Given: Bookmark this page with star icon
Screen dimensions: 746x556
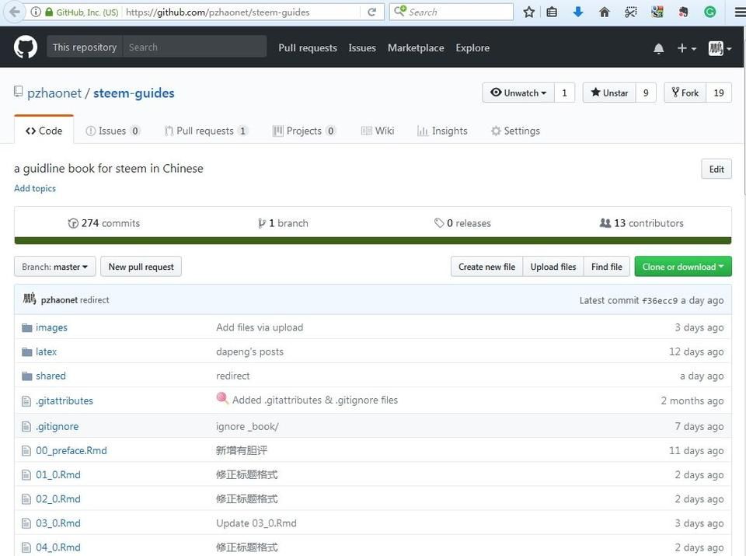Looking at the screenshot, I should (529, 12).
